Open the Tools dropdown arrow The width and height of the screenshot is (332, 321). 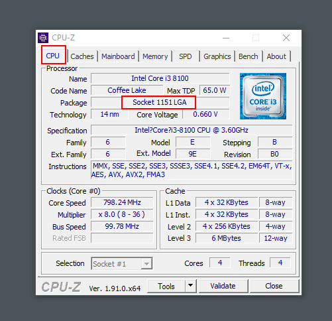[x=190, y=286]
